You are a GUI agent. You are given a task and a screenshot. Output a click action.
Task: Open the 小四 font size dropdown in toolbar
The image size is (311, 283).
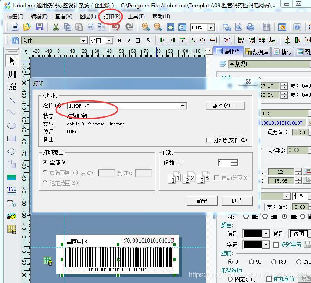pyautogui.click(x=109, y=41)
